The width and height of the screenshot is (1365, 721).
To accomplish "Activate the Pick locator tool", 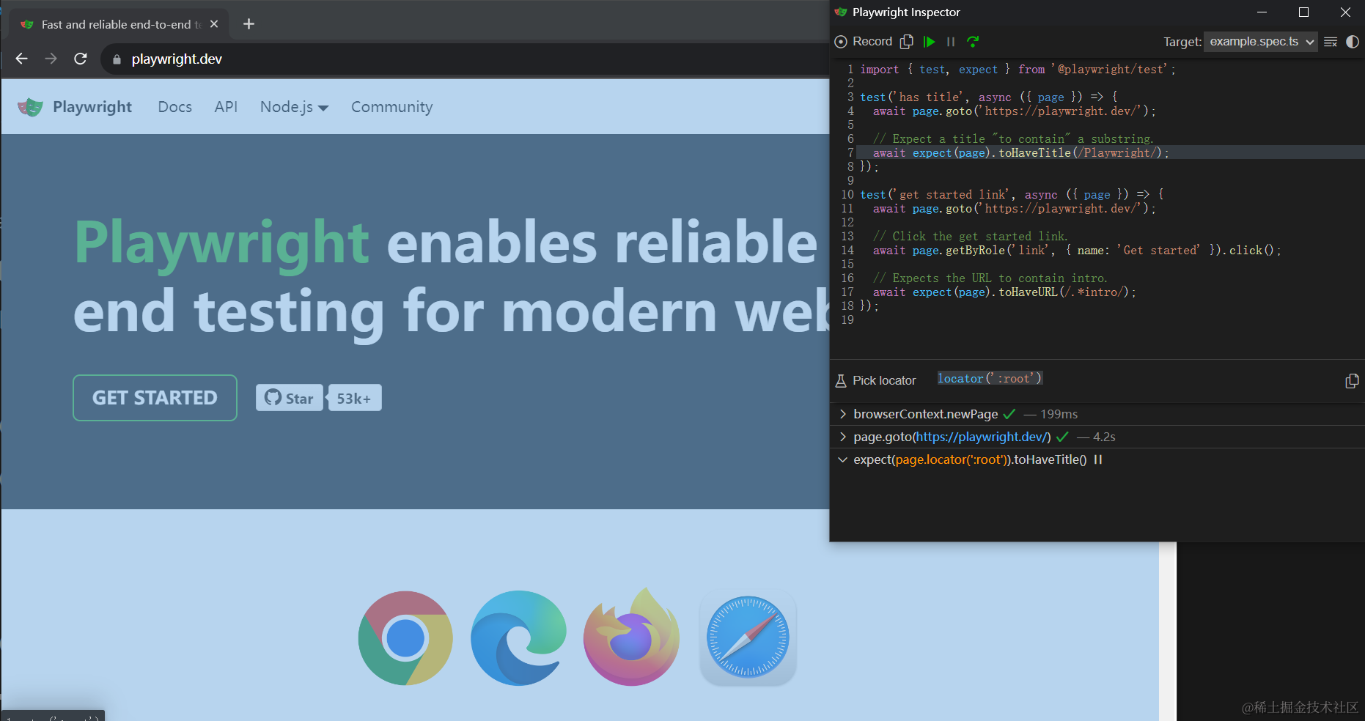I will 876,380.
